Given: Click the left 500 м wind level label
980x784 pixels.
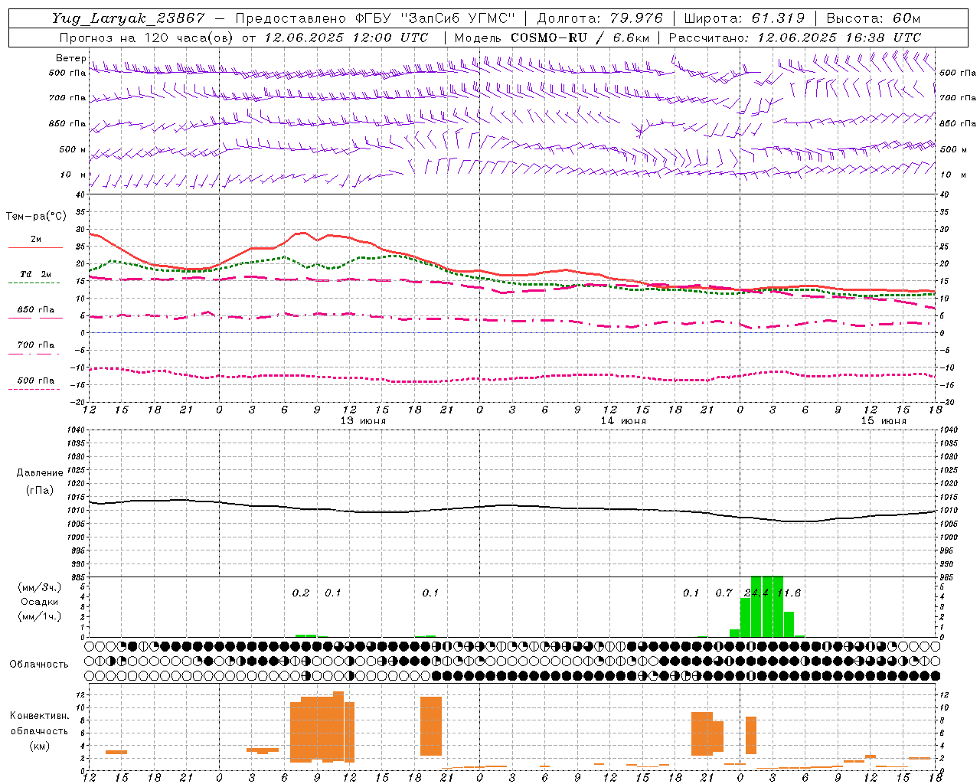Looking at the screenshot, I should (x=73, y=149).
